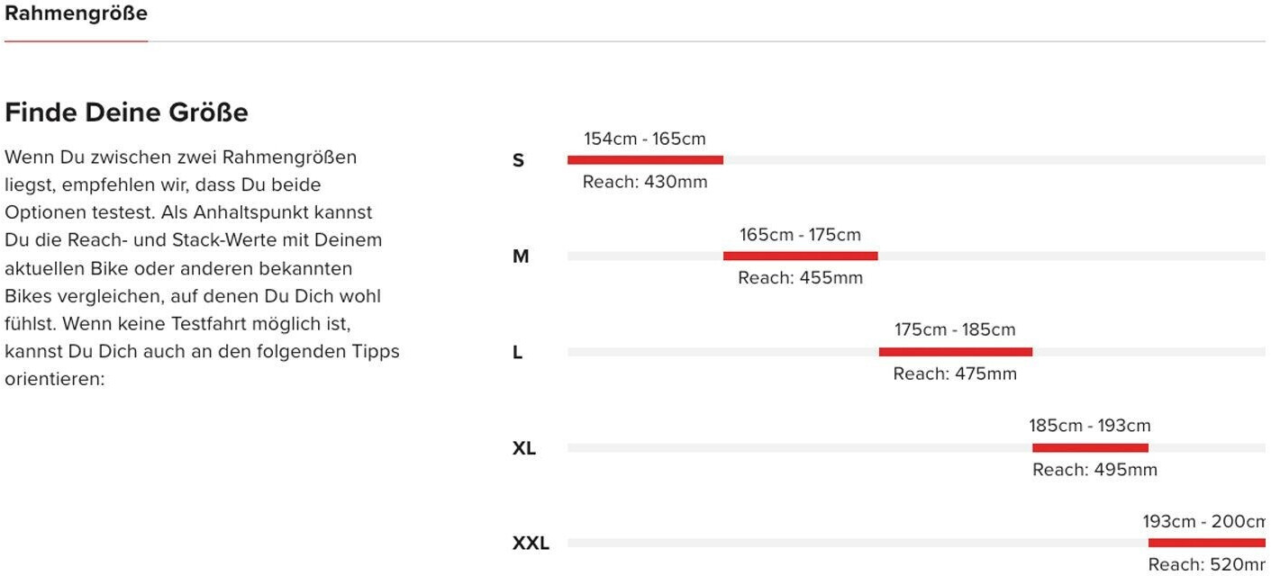The height and width of the screenshot is (576, 1271).
Task: Choose the L size label
Action: 517,353
